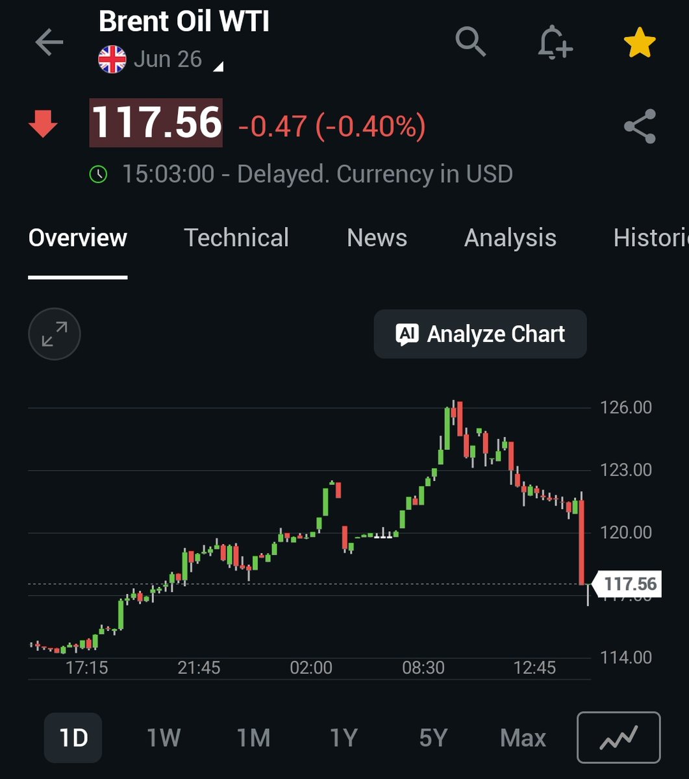Switch to line chart view
Image resolution: width=689 pixels, height=779 pixels.
(618, 737)
